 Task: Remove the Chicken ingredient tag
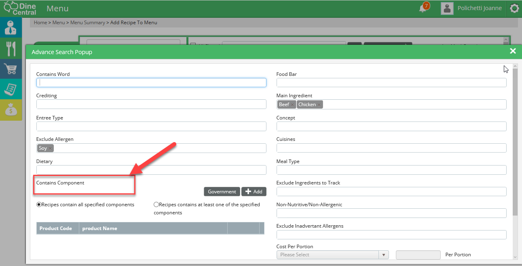(x=319, y=105)
